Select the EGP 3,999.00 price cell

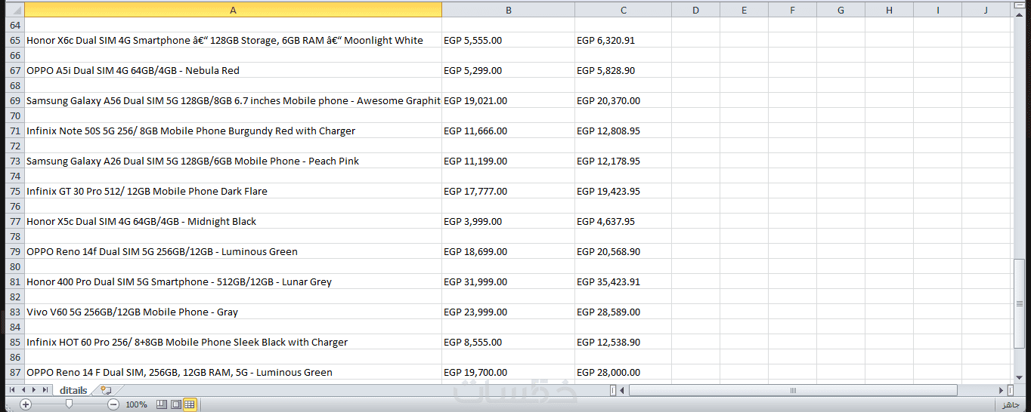click(508, 221)
